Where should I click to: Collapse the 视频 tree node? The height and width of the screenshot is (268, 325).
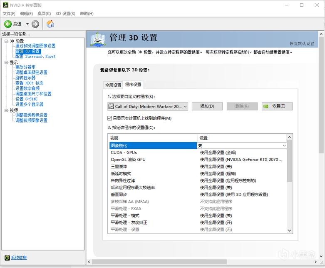tap(6, 110)
